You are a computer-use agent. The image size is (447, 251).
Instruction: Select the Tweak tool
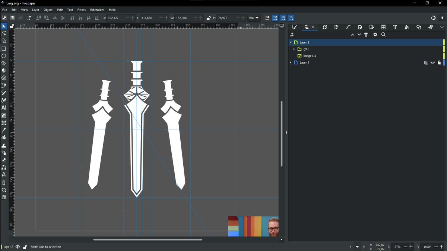tap(4, 145)
